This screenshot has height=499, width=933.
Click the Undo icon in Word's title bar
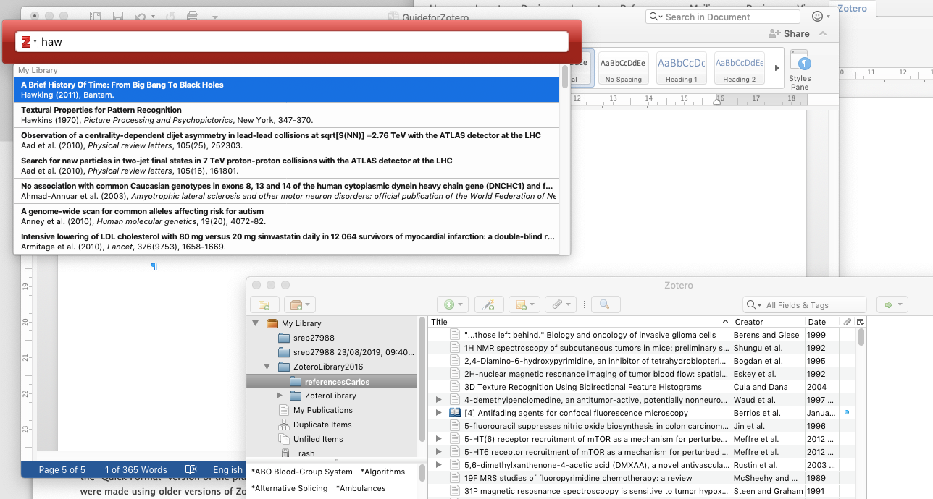point(140,16)
